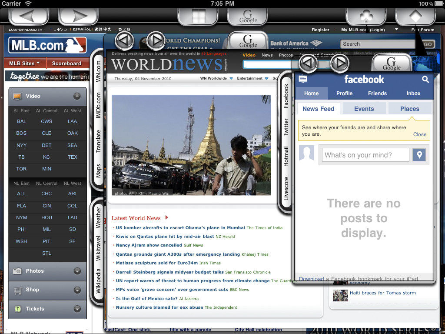The height and width of the screenshot is (334, 445).
Task: Go back in the Facebook window
Action: pos(309,63)
